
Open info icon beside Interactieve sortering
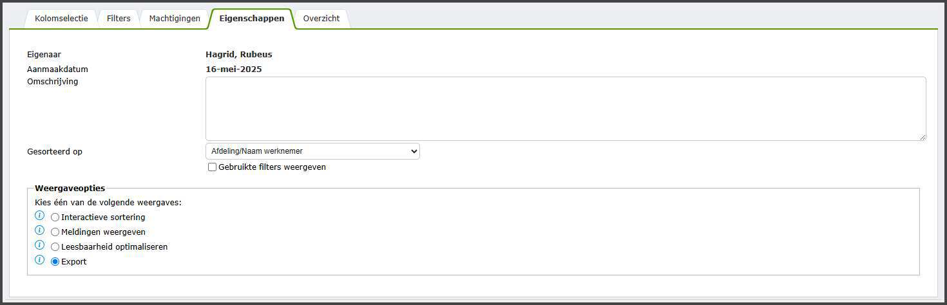pyautogui.click(x=39, y=216)
